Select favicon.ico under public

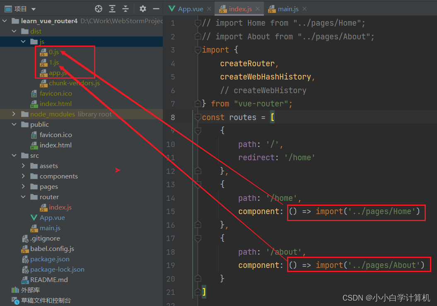click(x=56, y=135)
